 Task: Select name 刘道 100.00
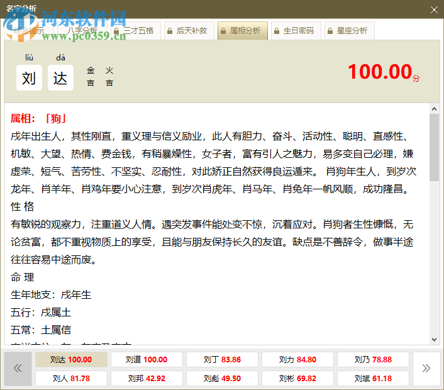pyautogui.click(x=147, y=359)
